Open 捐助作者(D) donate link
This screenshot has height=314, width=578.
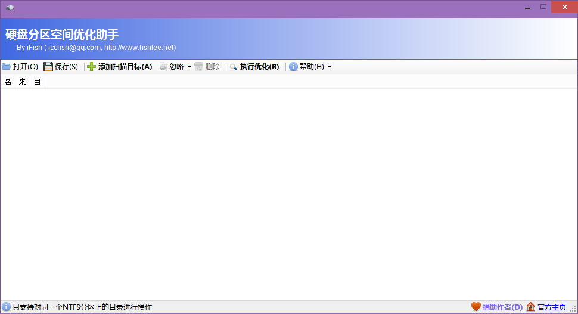coord(502,307)
